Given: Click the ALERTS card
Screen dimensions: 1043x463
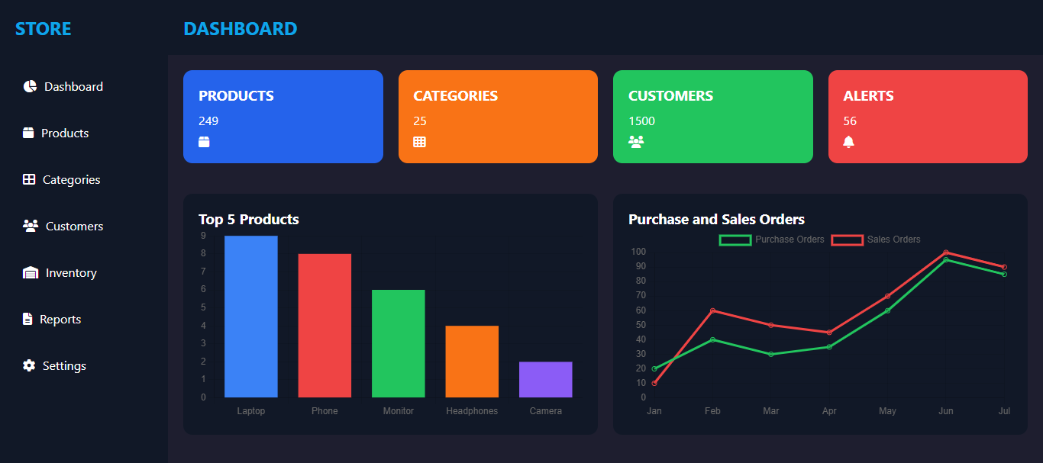Looking at the screenshot, I should [928, 116].
